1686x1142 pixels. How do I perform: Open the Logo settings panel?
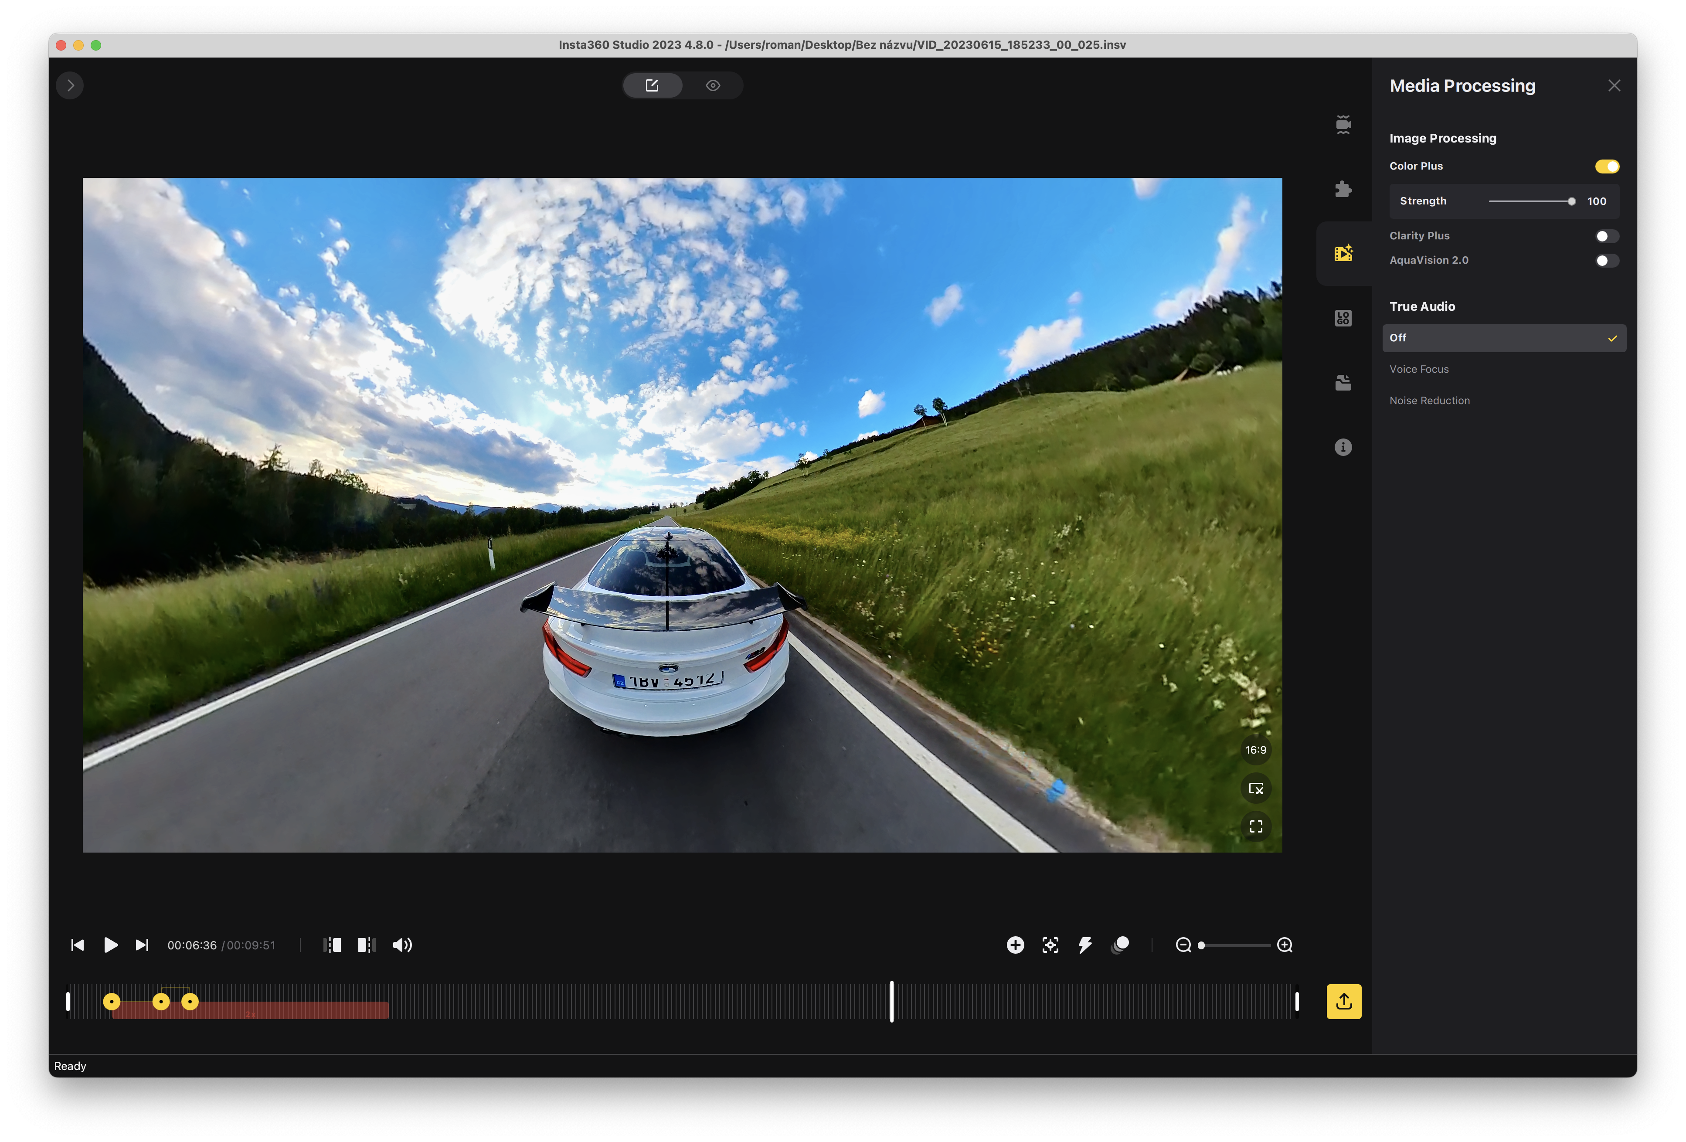point(1343,317)
